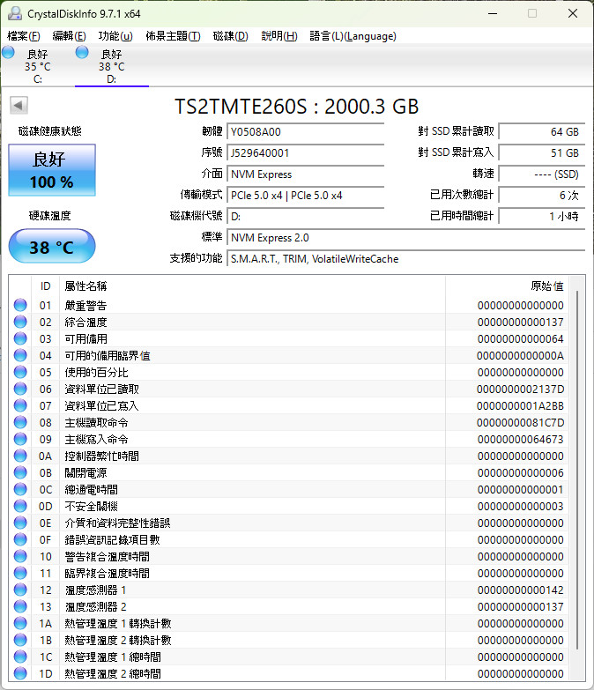The width and height of the screenshot is (594, 690).
Task: Click the rotation rate value ---- (SSD)
Action: (542, 174)
